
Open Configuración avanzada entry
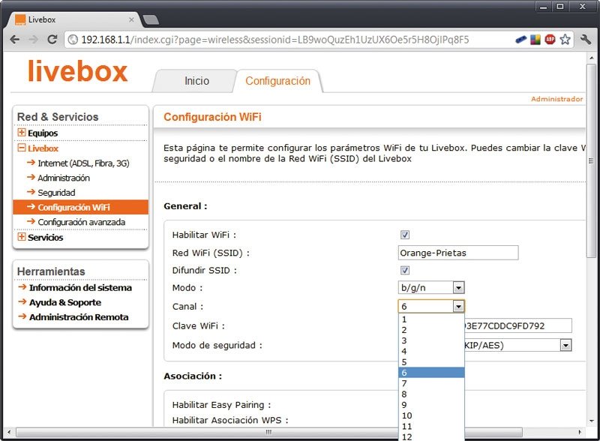point(81,222)
